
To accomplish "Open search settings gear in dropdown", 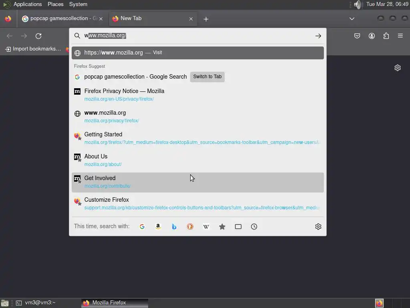I will 318,227.
